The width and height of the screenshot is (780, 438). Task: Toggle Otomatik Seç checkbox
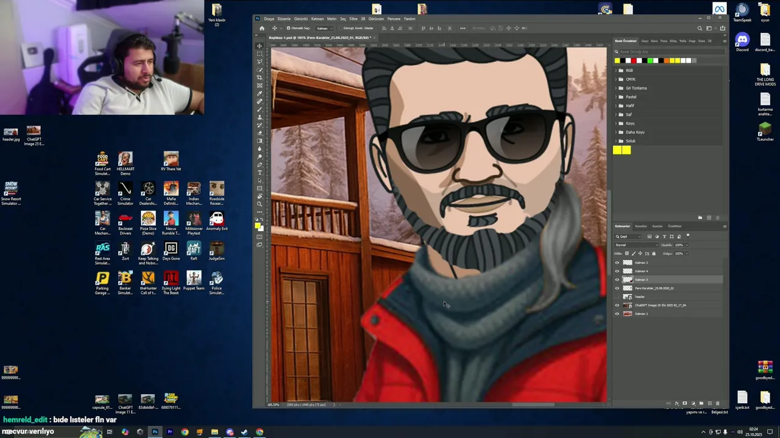(x=288, y=28)
